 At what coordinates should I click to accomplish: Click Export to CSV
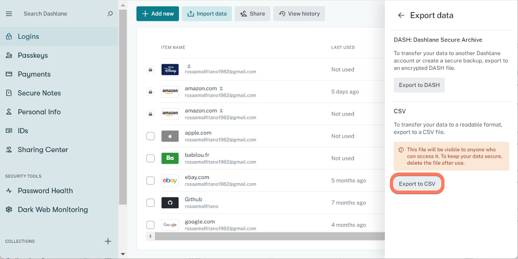[x=417, y=184]
